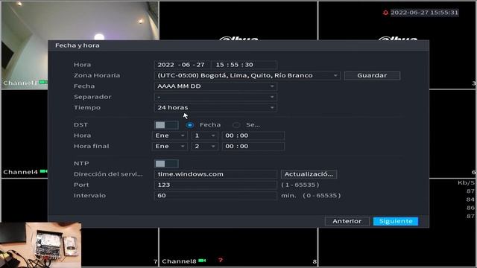Click the Actualizació... button
Viewport: 477px width, 268px height.
(309, 174)
